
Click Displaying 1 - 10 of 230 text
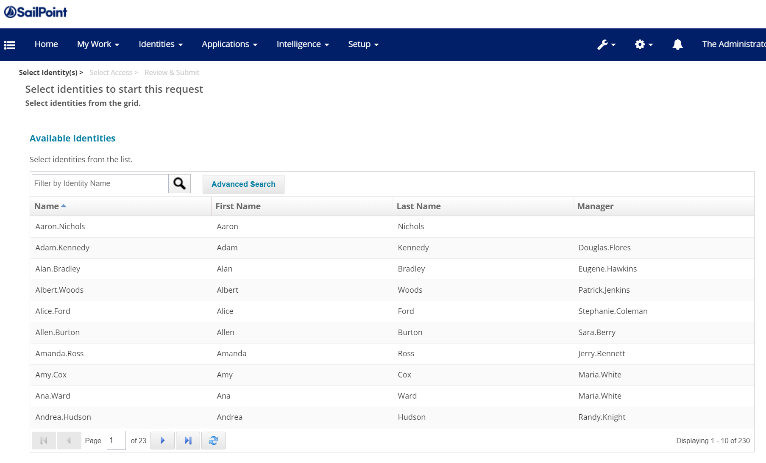[713, 441]
